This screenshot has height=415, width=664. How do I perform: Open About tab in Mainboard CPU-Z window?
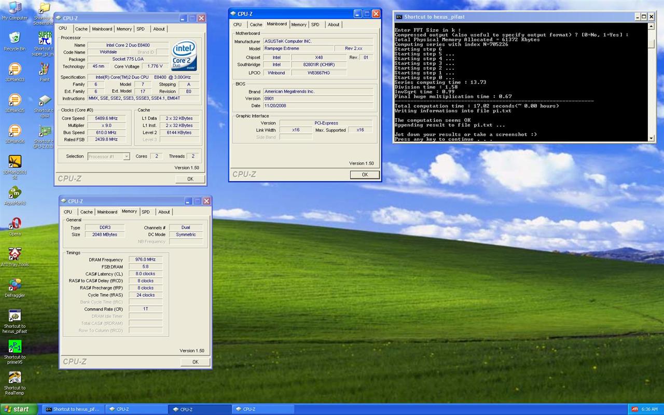(x=334, y=24)
